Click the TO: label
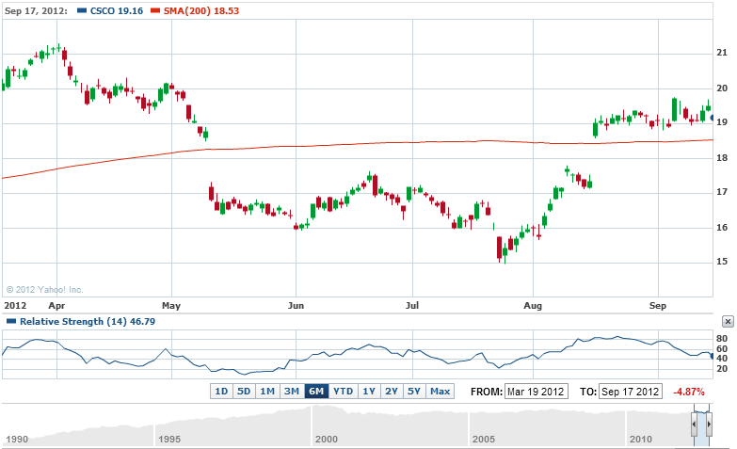The height and width of the screenshot is (449, 737). [x=587, y=392]
